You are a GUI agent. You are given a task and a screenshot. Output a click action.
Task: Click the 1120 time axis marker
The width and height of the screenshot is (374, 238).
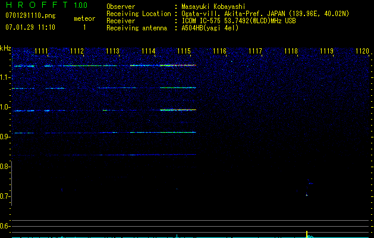pyautogui.click(x=362, y=51)
